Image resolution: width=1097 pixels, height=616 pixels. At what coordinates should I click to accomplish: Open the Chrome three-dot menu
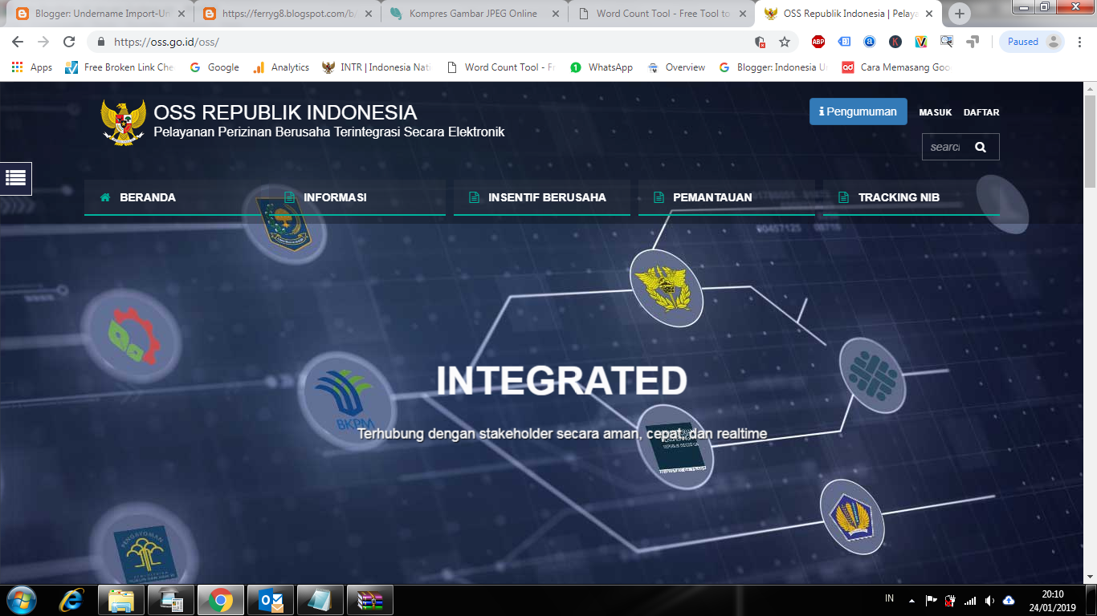(1081, 41)
